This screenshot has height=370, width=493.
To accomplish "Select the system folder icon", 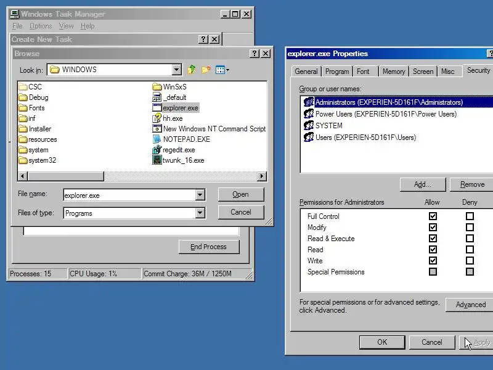I will (23, 150).
